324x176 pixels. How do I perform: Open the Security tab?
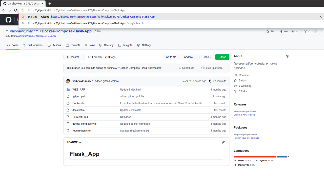(x=106, y=45)
